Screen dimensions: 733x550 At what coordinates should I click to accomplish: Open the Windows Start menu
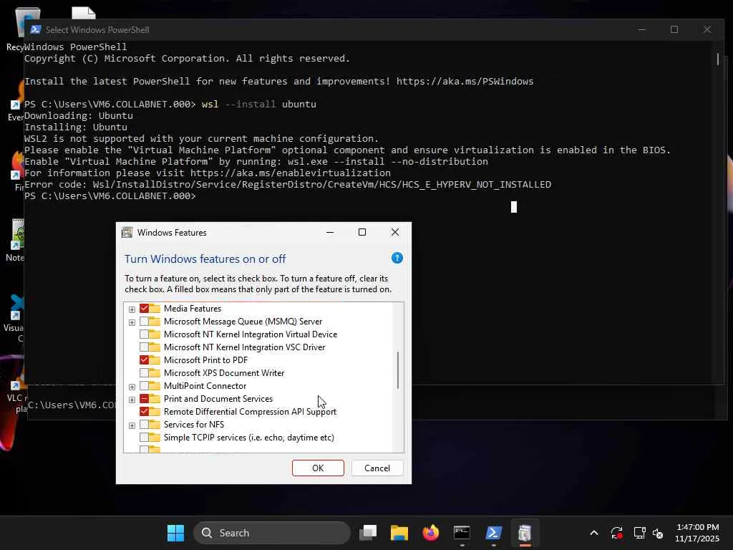coord(176,533)
